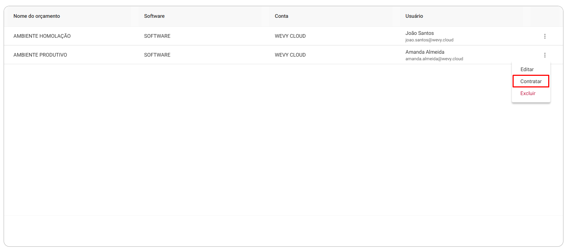The image size is (570, 250).
Task: Click the user name Amanda Almeida
Action: tap(425, 52)
